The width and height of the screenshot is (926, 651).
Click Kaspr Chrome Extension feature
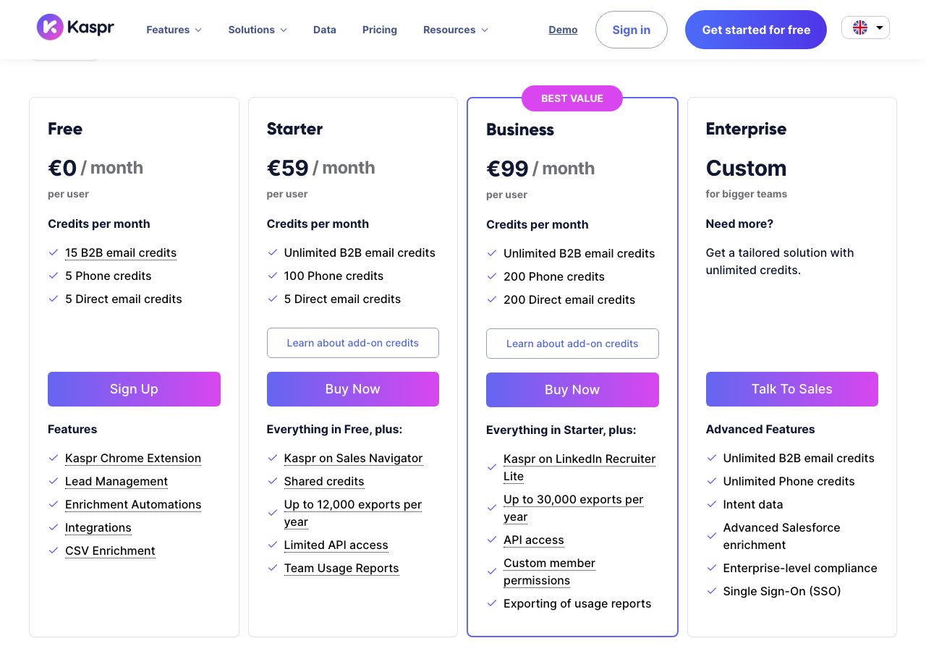pos(133,458)
